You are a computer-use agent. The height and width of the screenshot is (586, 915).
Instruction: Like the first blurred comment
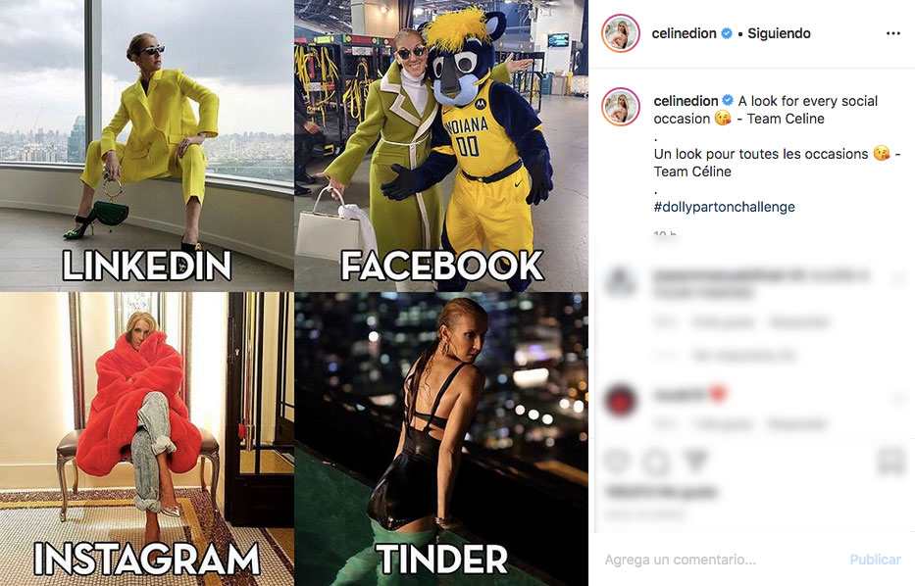(899, 278)
